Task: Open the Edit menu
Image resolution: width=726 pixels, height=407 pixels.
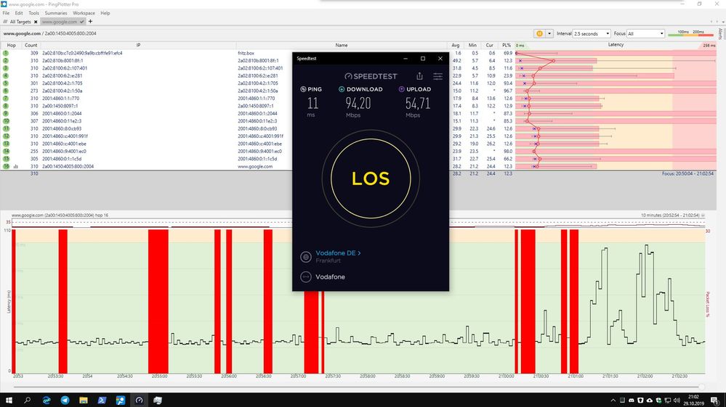Action: pyautogui.click(x=19, y=13)
